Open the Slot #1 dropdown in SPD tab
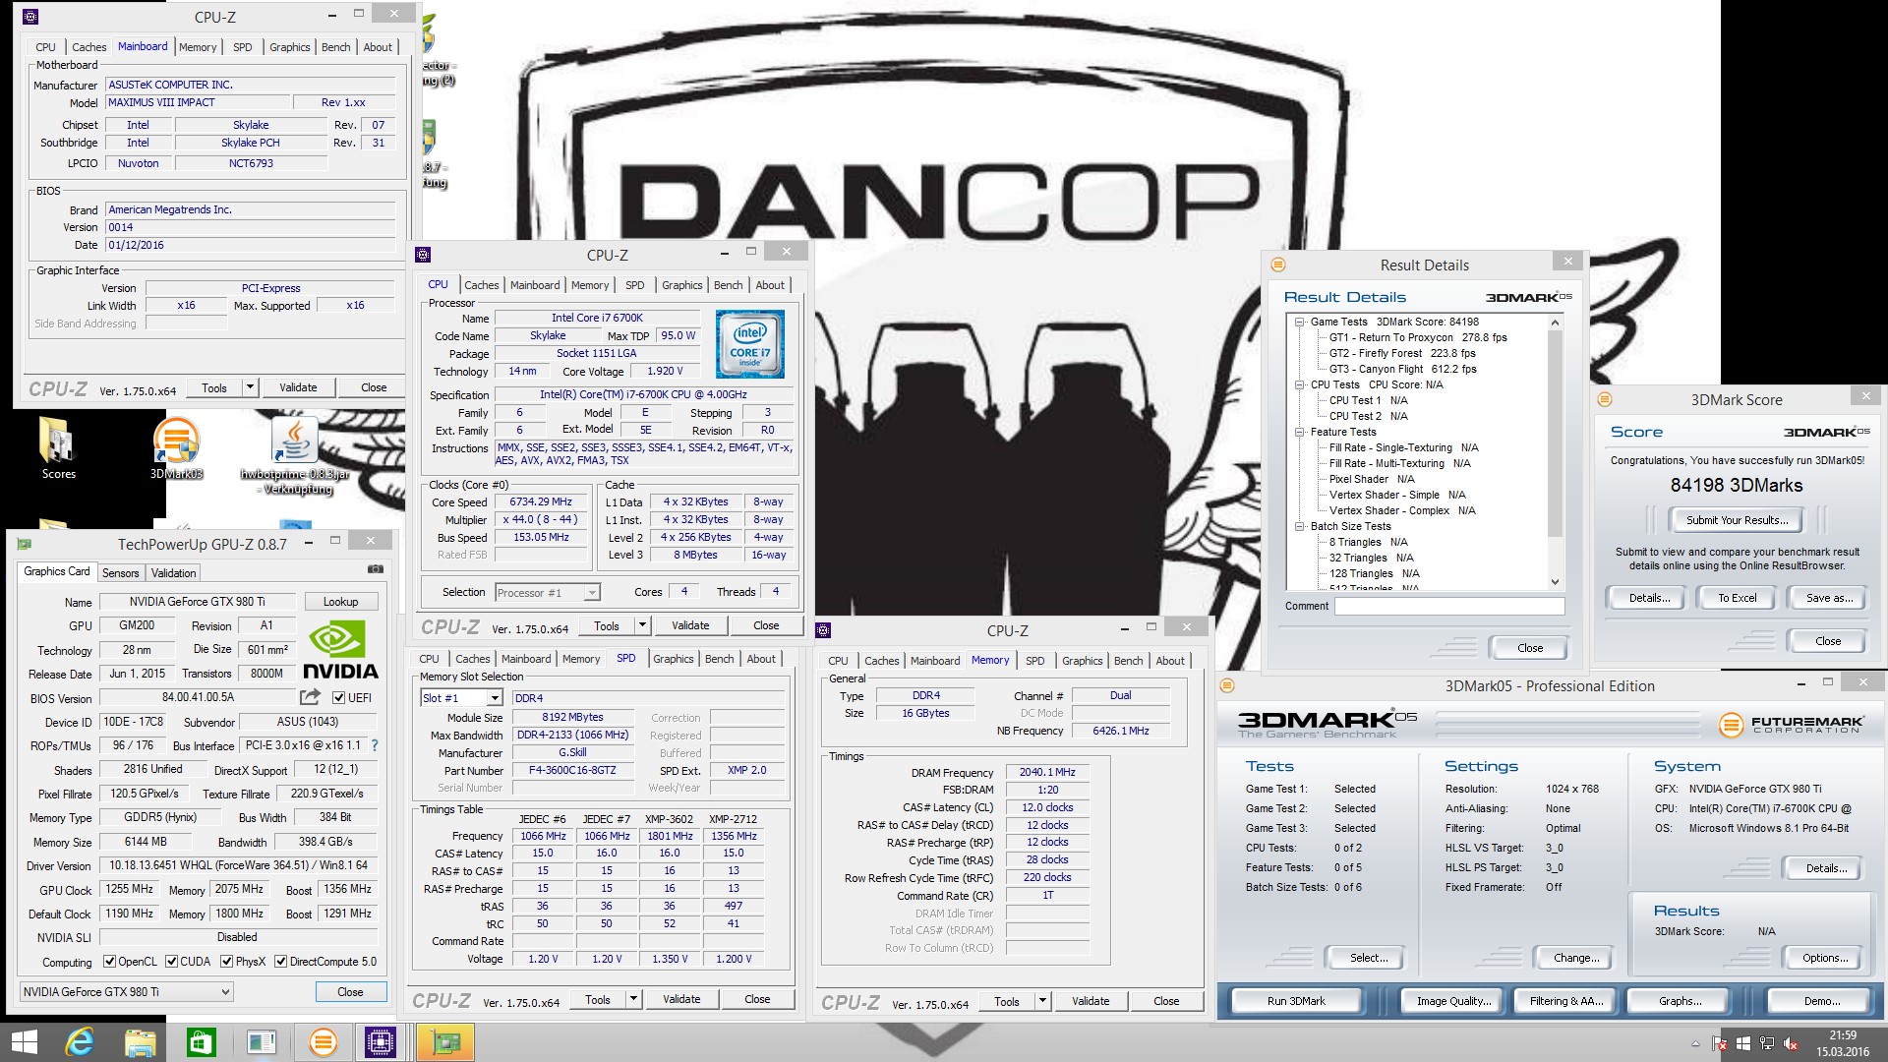 click(x=495, y=698)
